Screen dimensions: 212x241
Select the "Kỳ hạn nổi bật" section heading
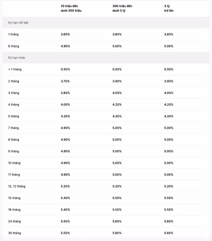(18, 23)
